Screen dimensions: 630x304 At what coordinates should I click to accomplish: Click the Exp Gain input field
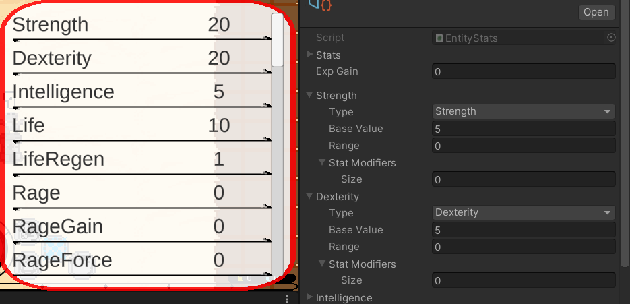[x=524, y=71]
